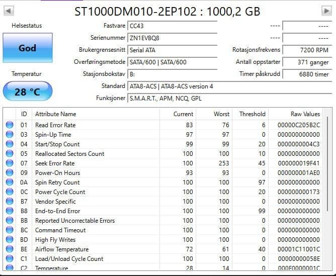Click the 28 °C temperature indicator
Viewport: 336px width, 276px height.
pyautogui.click(x=28, y=91)
